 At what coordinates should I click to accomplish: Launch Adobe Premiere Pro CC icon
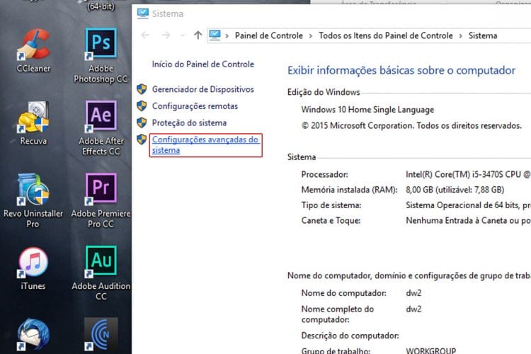tap(101, 200)
